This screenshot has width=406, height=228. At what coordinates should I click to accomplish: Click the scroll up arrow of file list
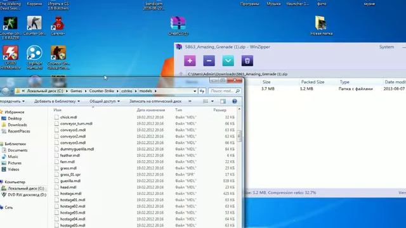(x=239, y=110)
